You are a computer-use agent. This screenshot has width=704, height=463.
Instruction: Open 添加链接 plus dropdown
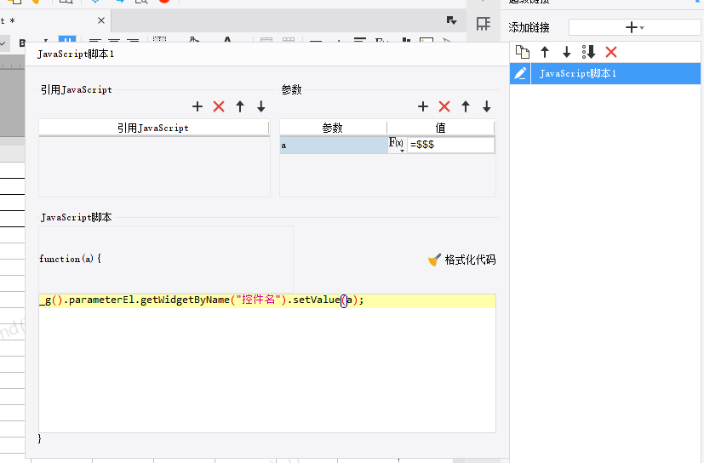[x=634, y=27]
